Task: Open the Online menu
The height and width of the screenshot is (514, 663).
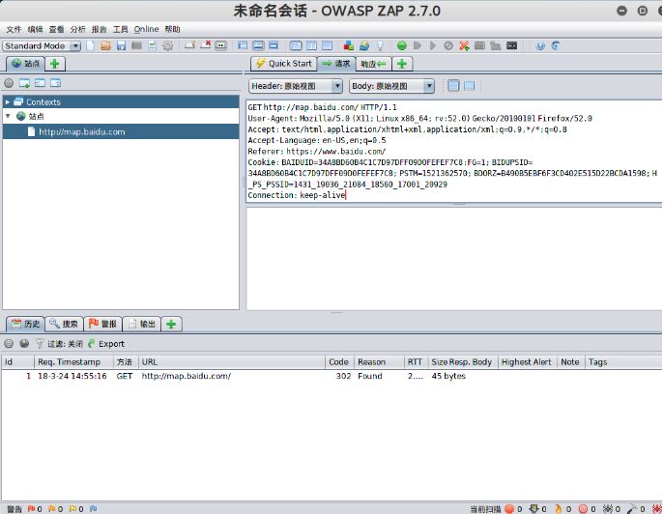Action: click(x=146, y=29)
